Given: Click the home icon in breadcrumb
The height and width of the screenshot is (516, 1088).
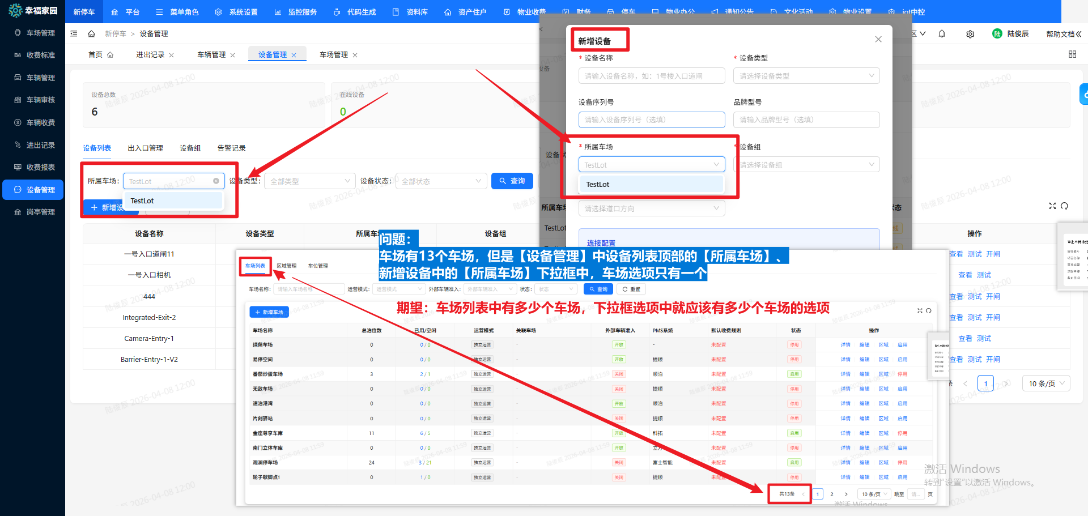Looking at the screenshot, I should 91,34.
